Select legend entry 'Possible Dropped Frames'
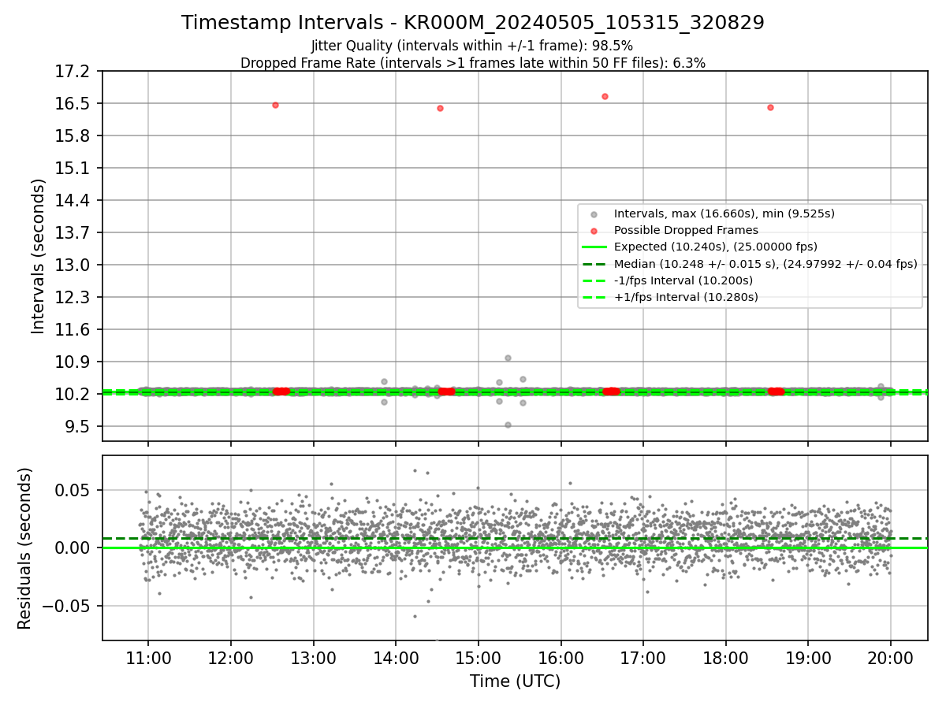The height and width of the screenshot is (709, 946). 686,230
